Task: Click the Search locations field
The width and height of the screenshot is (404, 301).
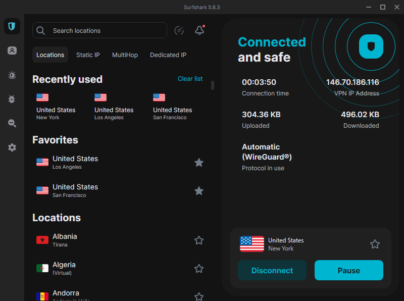Action: click(x=99, y=30)
